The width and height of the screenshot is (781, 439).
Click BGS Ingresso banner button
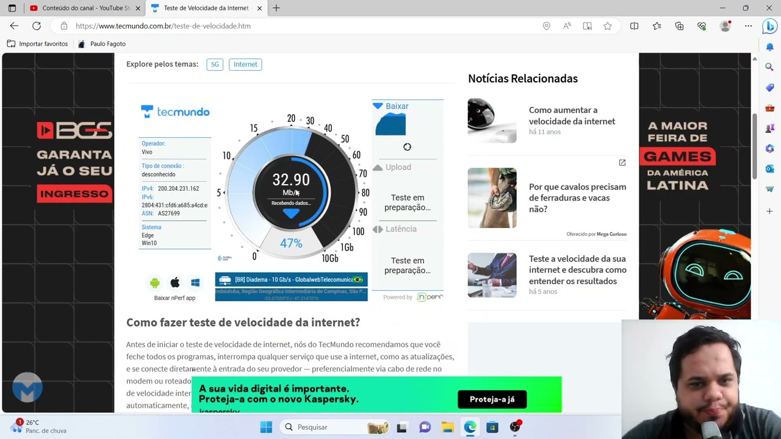(74, 194)
